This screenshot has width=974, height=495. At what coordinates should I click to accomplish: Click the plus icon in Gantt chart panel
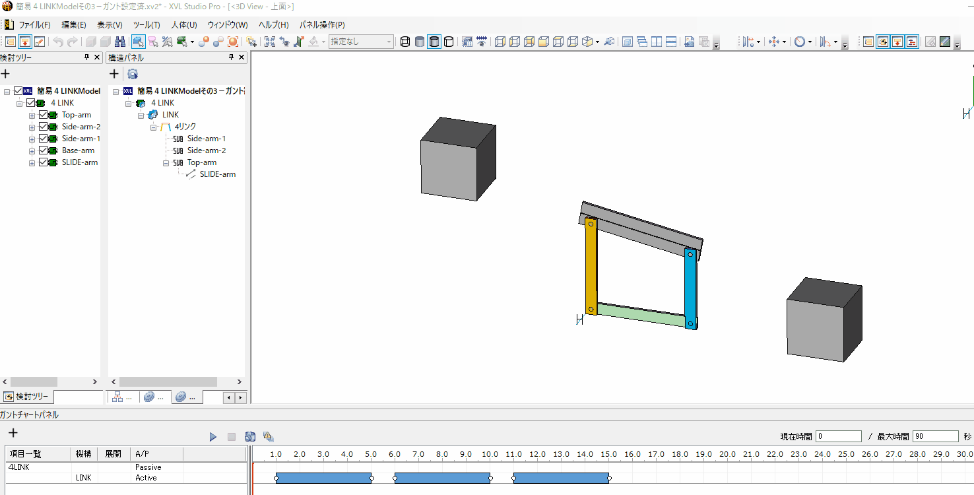tap(13, 433)
